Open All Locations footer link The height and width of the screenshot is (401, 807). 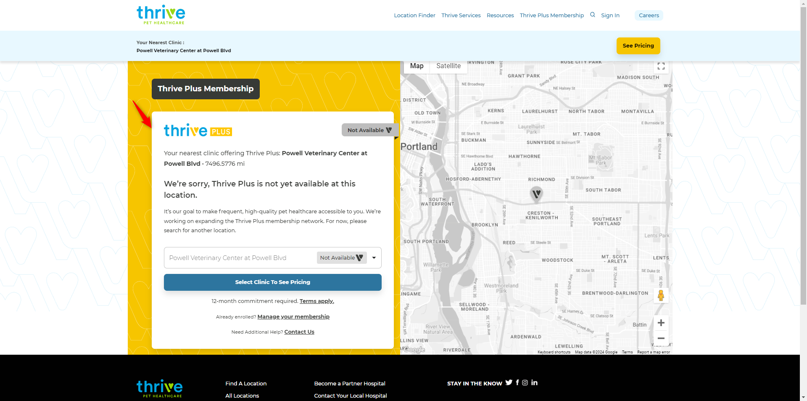point(242,396)
